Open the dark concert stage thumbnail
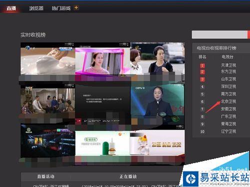Viewport: 250px width, 187px height. [48, 141]
